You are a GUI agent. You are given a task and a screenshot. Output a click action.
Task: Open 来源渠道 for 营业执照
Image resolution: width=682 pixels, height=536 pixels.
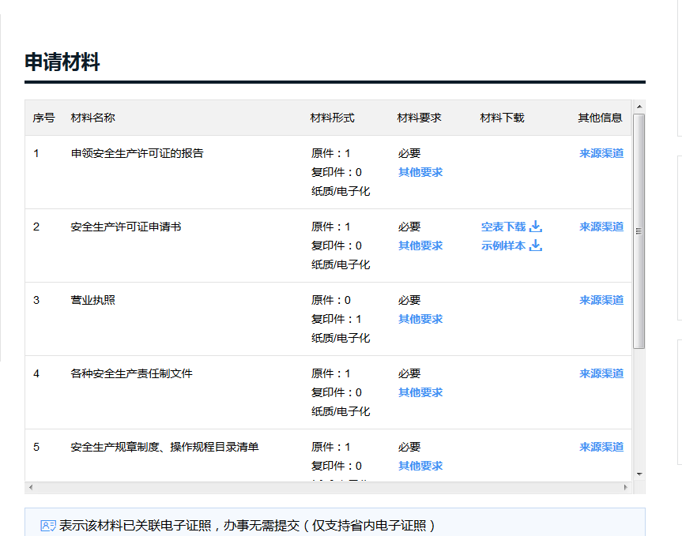click(601, 300)
